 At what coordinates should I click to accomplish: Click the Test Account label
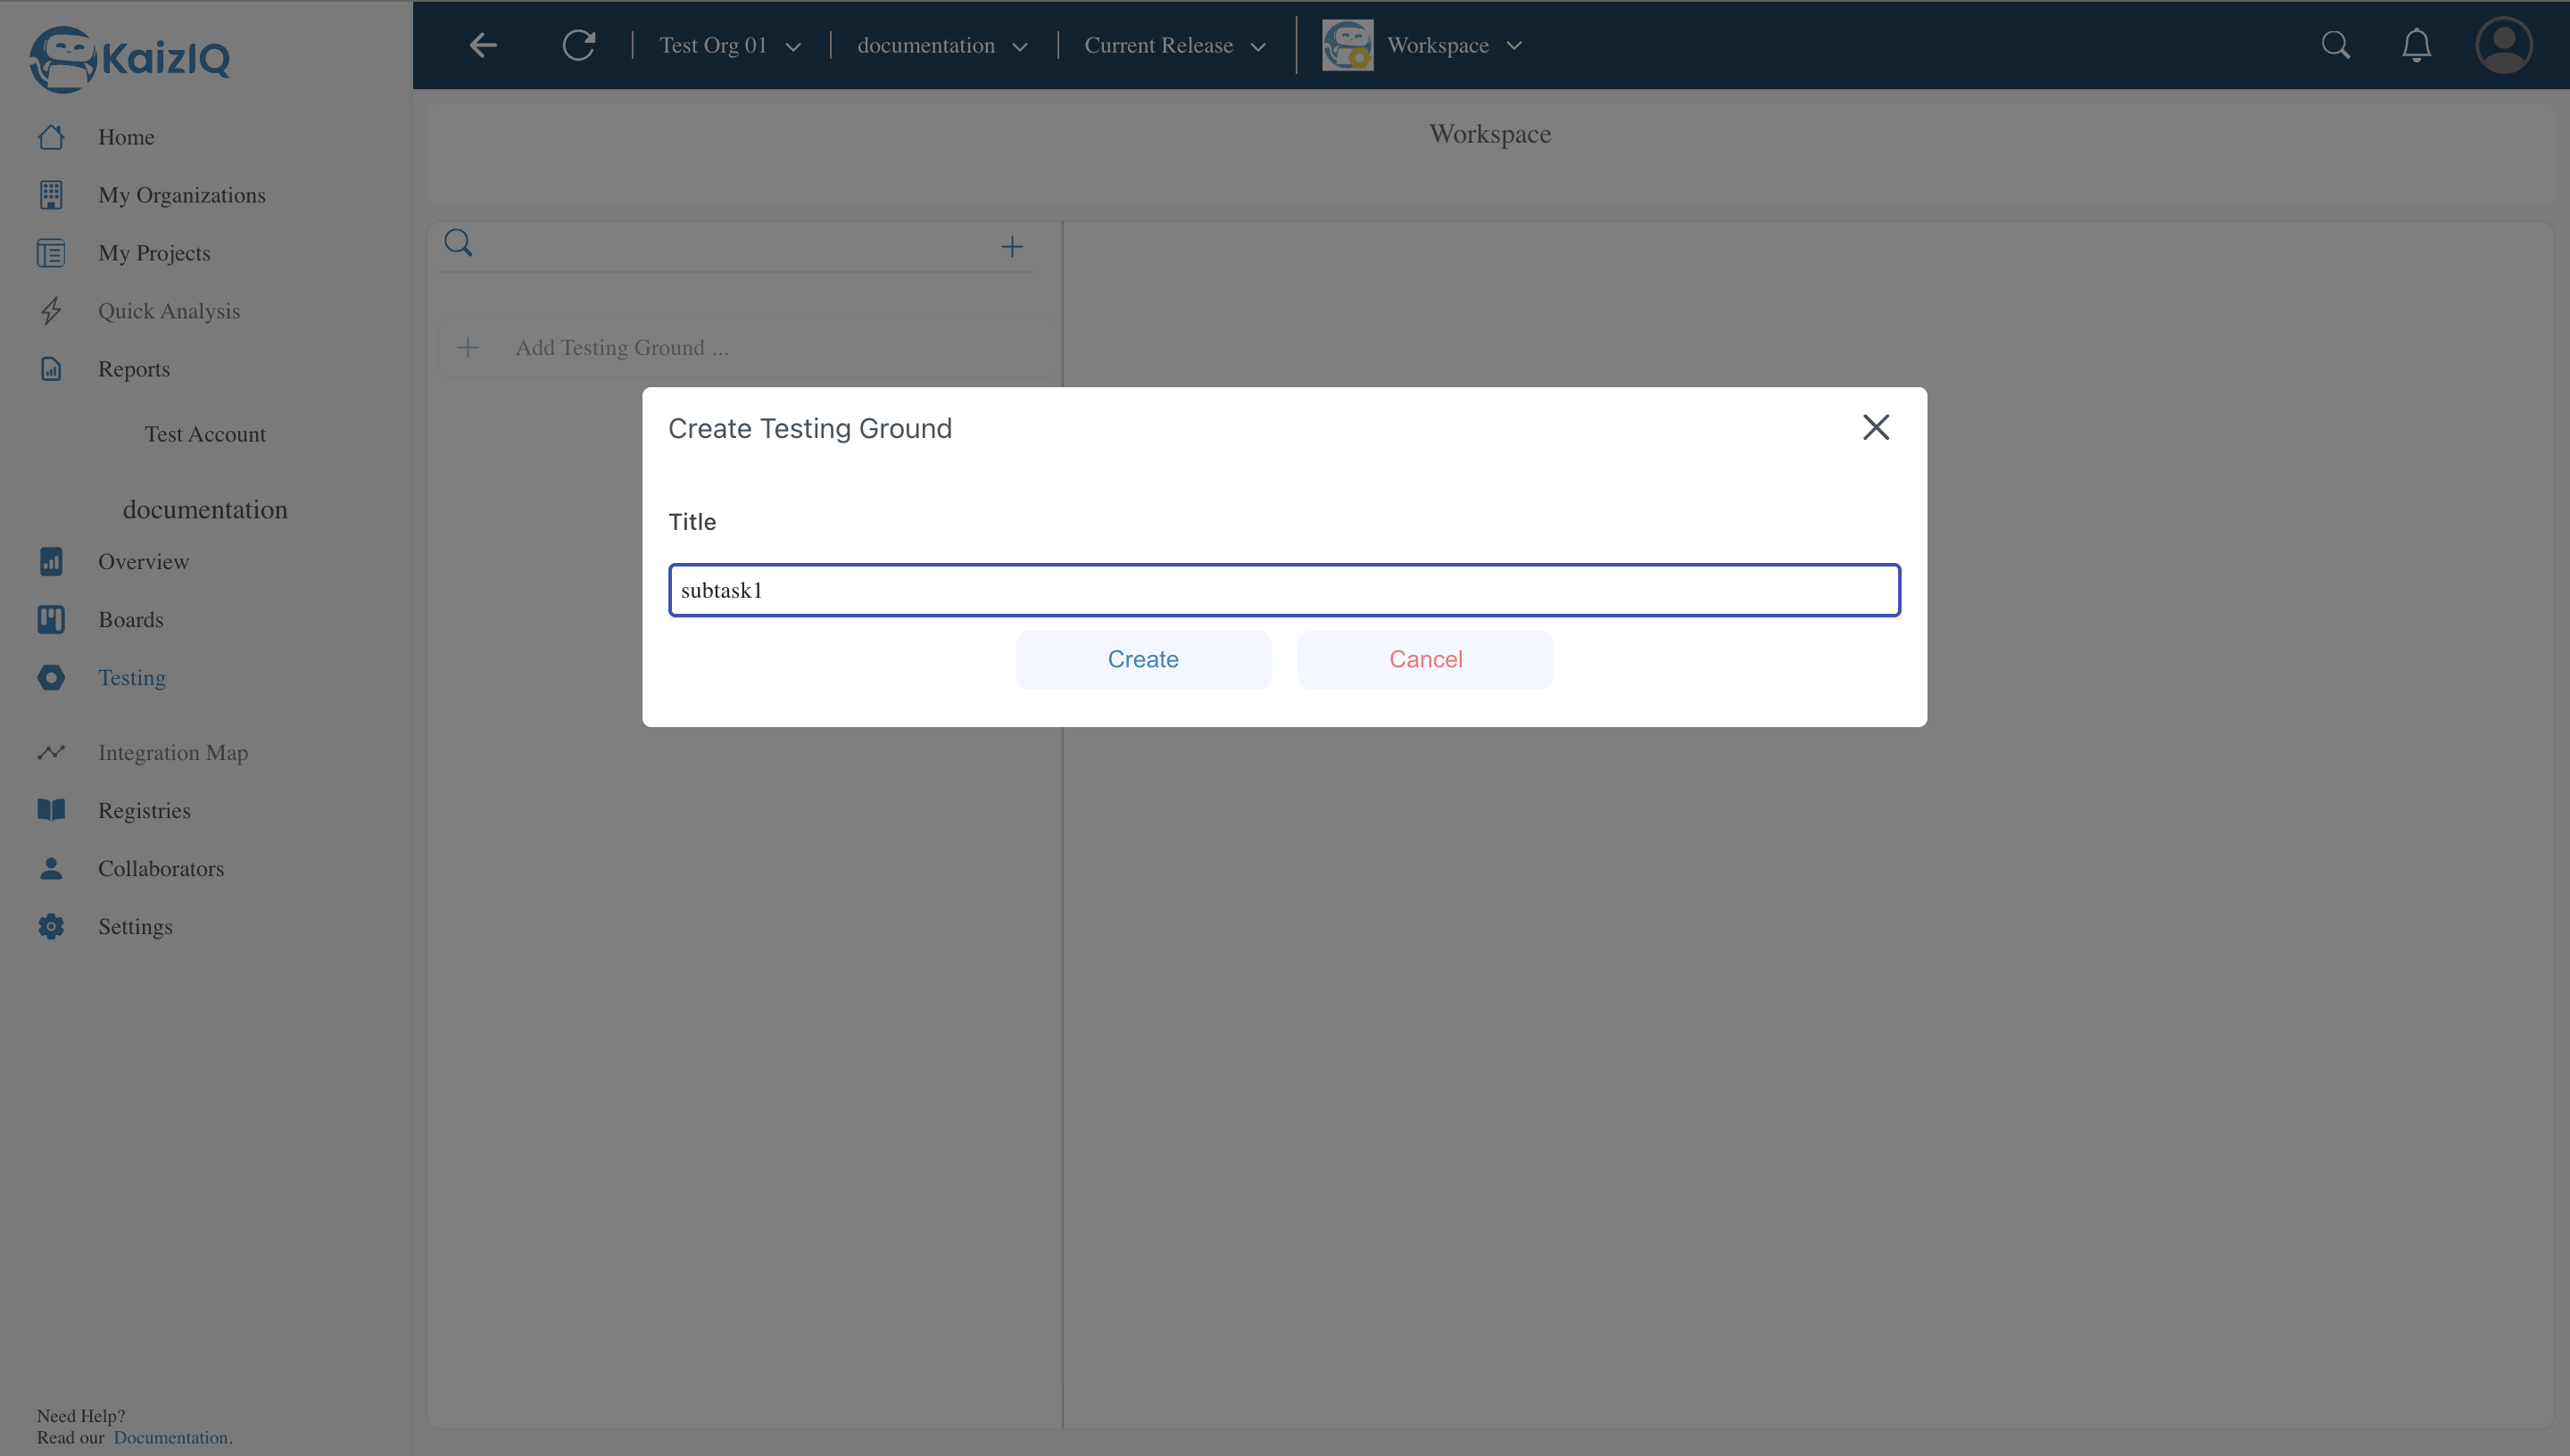click(205, 434)
